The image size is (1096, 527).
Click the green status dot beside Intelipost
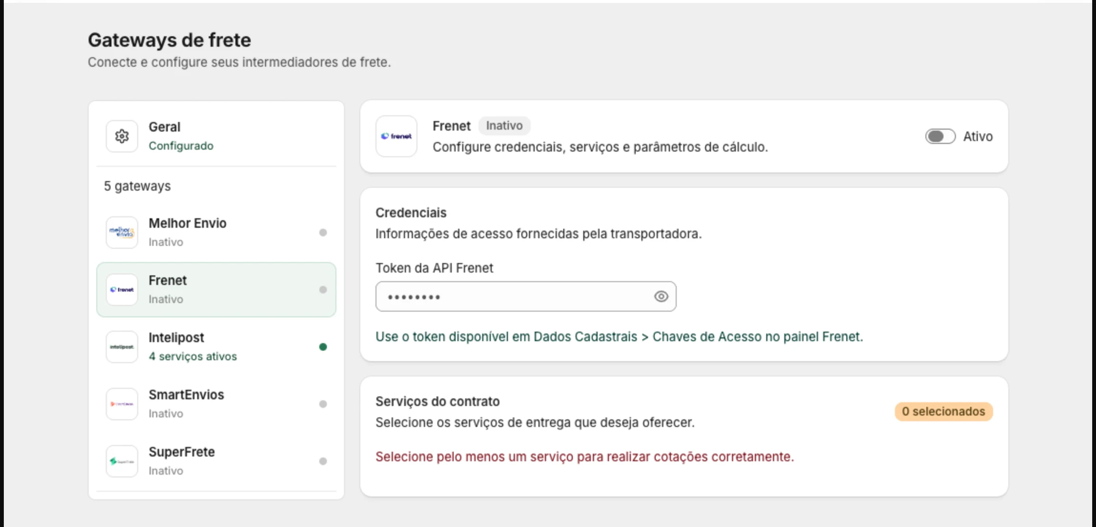323,347
